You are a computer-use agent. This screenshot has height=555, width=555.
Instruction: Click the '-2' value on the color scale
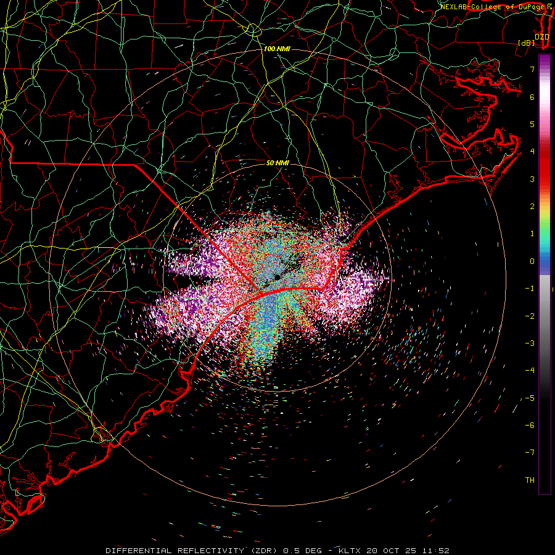click(530, 316)
